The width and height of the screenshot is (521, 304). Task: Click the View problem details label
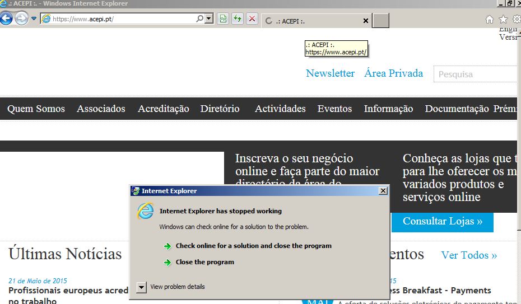(x=178, y=287)
